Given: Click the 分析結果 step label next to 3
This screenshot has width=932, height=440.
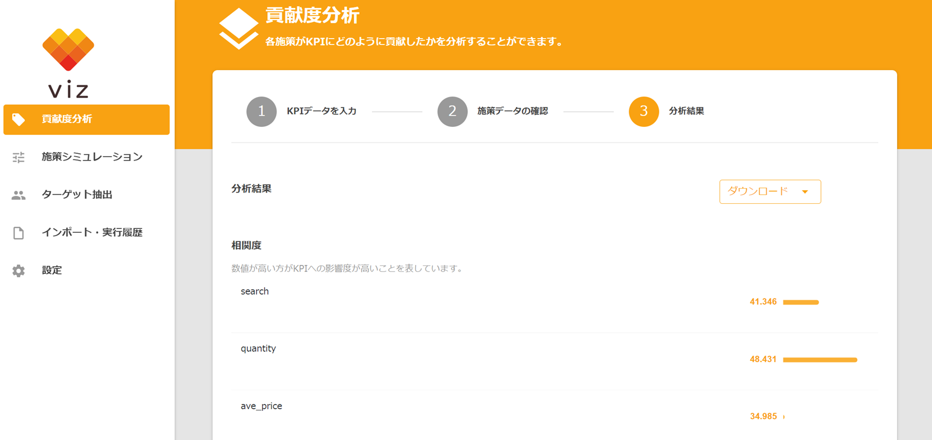Looking at the screenshot, I should pyautogui.click(x=686, y=111).
